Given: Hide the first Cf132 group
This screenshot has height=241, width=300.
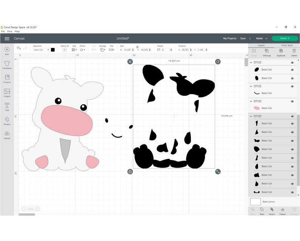Looking at the screenshot, I should point(292,63).
